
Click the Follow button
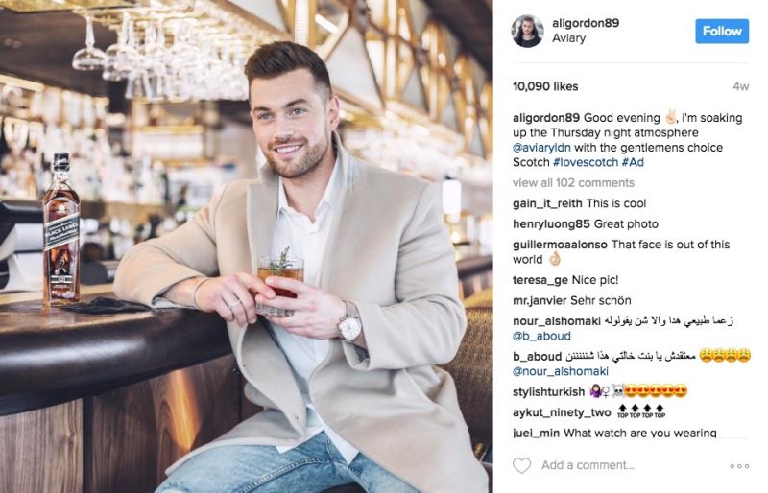(722, 32)
